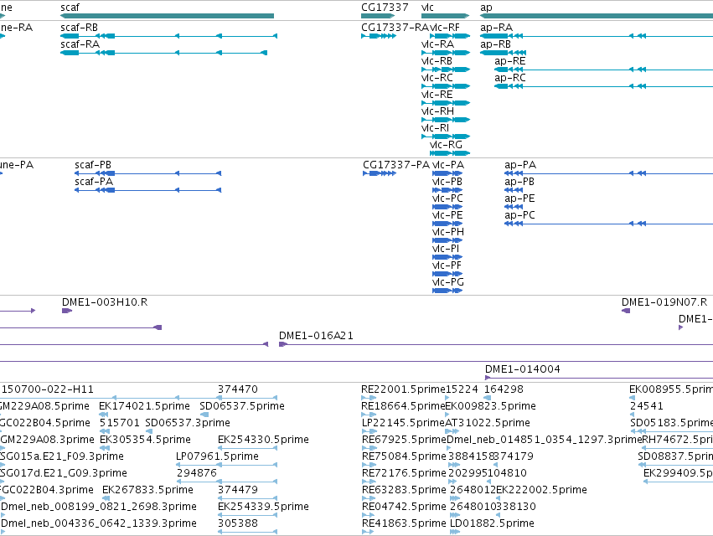Select protein CG17337-PA
The height and width of the screenshot is (536, 713).
[x=396, y=165]
